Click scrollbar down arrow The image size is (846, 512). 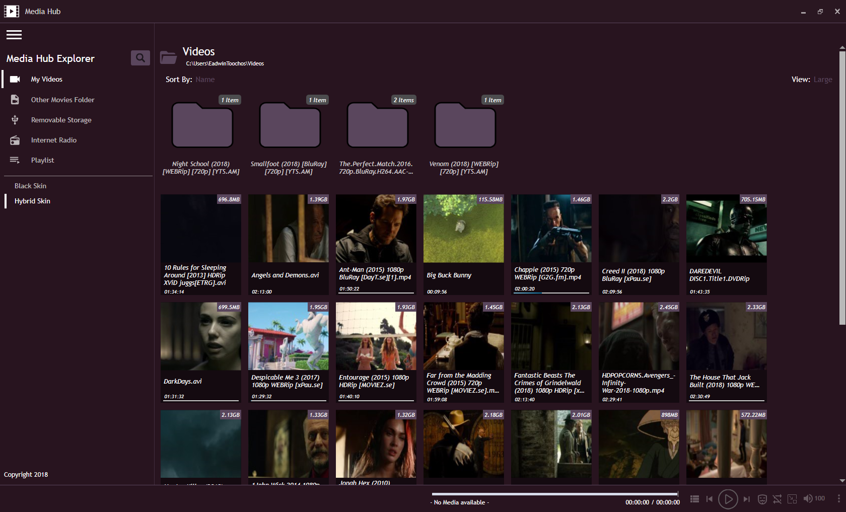click(842, 481)
